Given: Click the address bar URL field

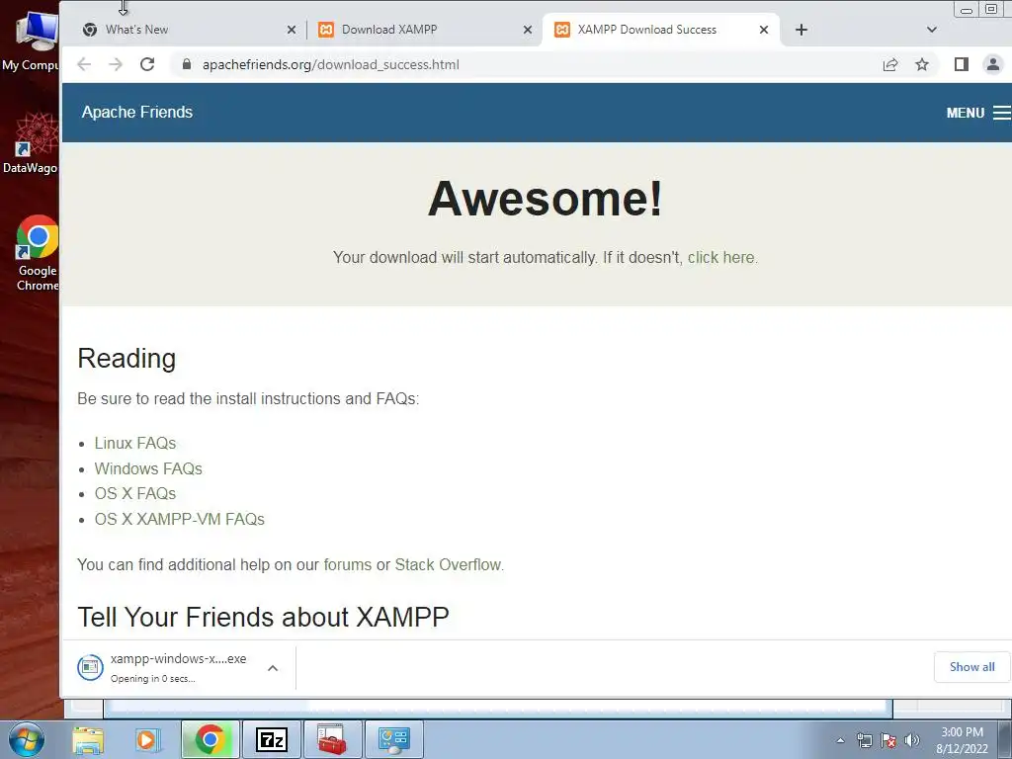Looking at the screenshot, I should [530, 64].
